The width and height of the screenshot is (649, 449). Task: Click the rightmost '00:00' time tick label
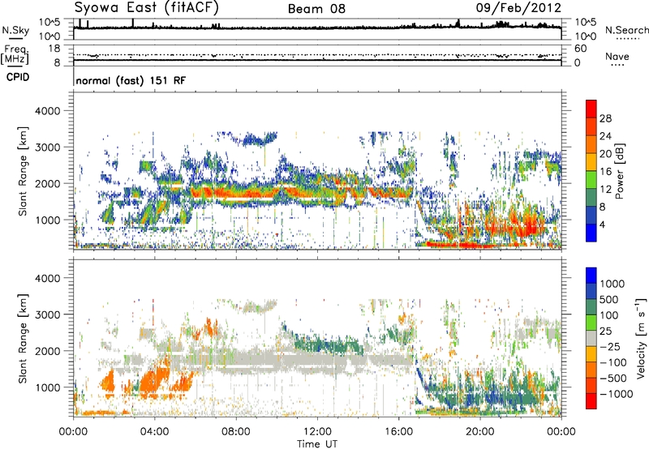pyautogui.click(x=561, y=432)
